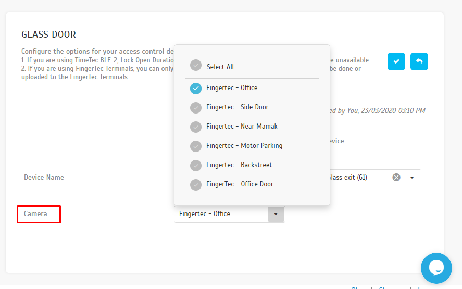
Task: Click the partially visible link at bottom
Action: tap(385, 287)
